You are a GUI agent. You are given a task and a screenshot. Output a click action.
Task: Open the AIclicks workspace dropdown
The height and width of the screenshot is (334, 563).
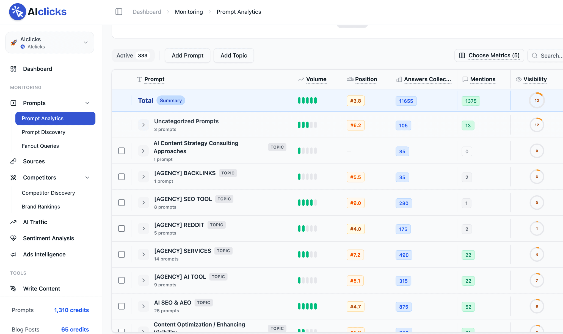50,43
